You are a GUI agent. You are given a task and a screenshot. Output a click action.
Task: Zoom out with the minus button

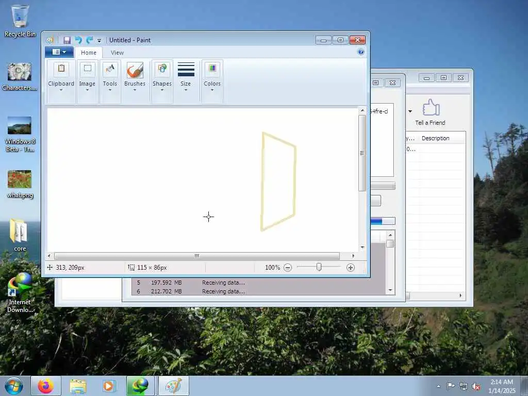(x=288, y=268)
